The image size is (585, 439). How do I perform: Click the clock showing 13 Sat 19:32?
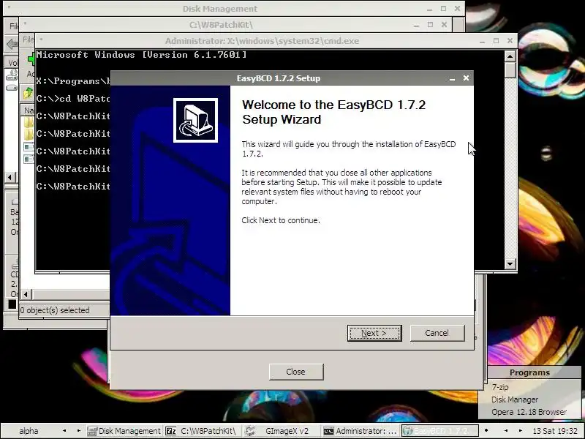coord(555,431)
